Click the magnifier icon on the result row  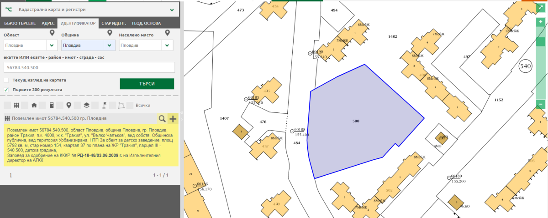pyautogui.click(x=162, y=119)
